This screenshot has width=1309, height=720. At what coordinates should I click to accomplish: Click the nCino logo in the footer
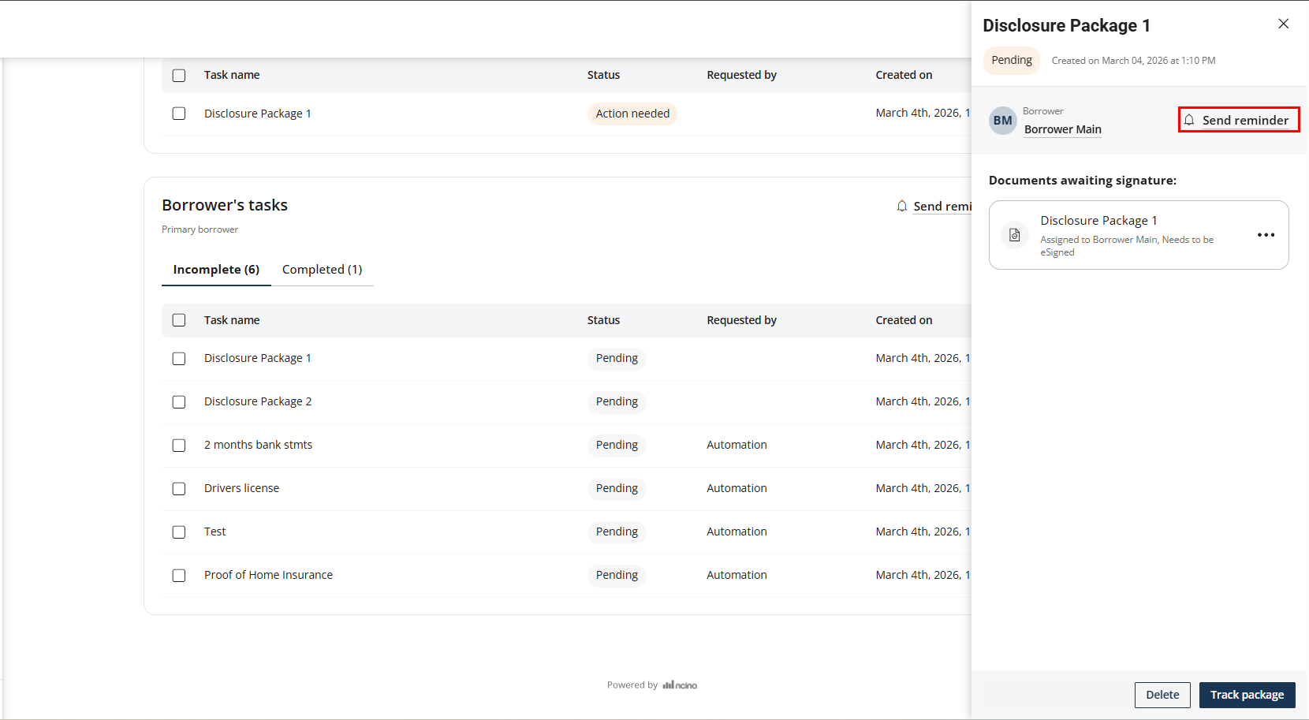680,685
